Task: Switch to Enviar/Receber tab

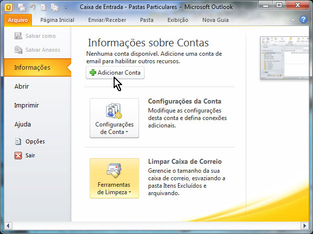Action: click(x=107, y=20)
